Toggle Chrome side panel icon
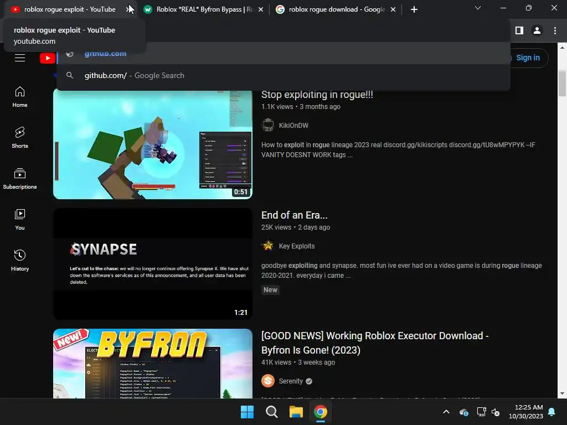 pyautogui.click(x=519, y=31)
